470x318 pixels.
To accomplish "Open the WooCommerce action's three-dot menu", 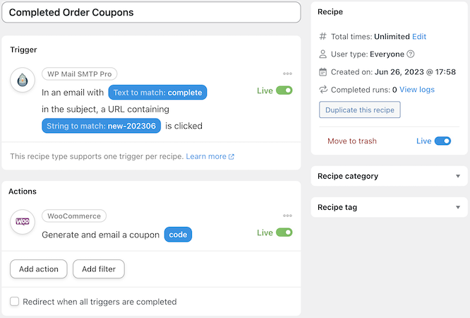I will pyautogui.click(x=287, y=216).
